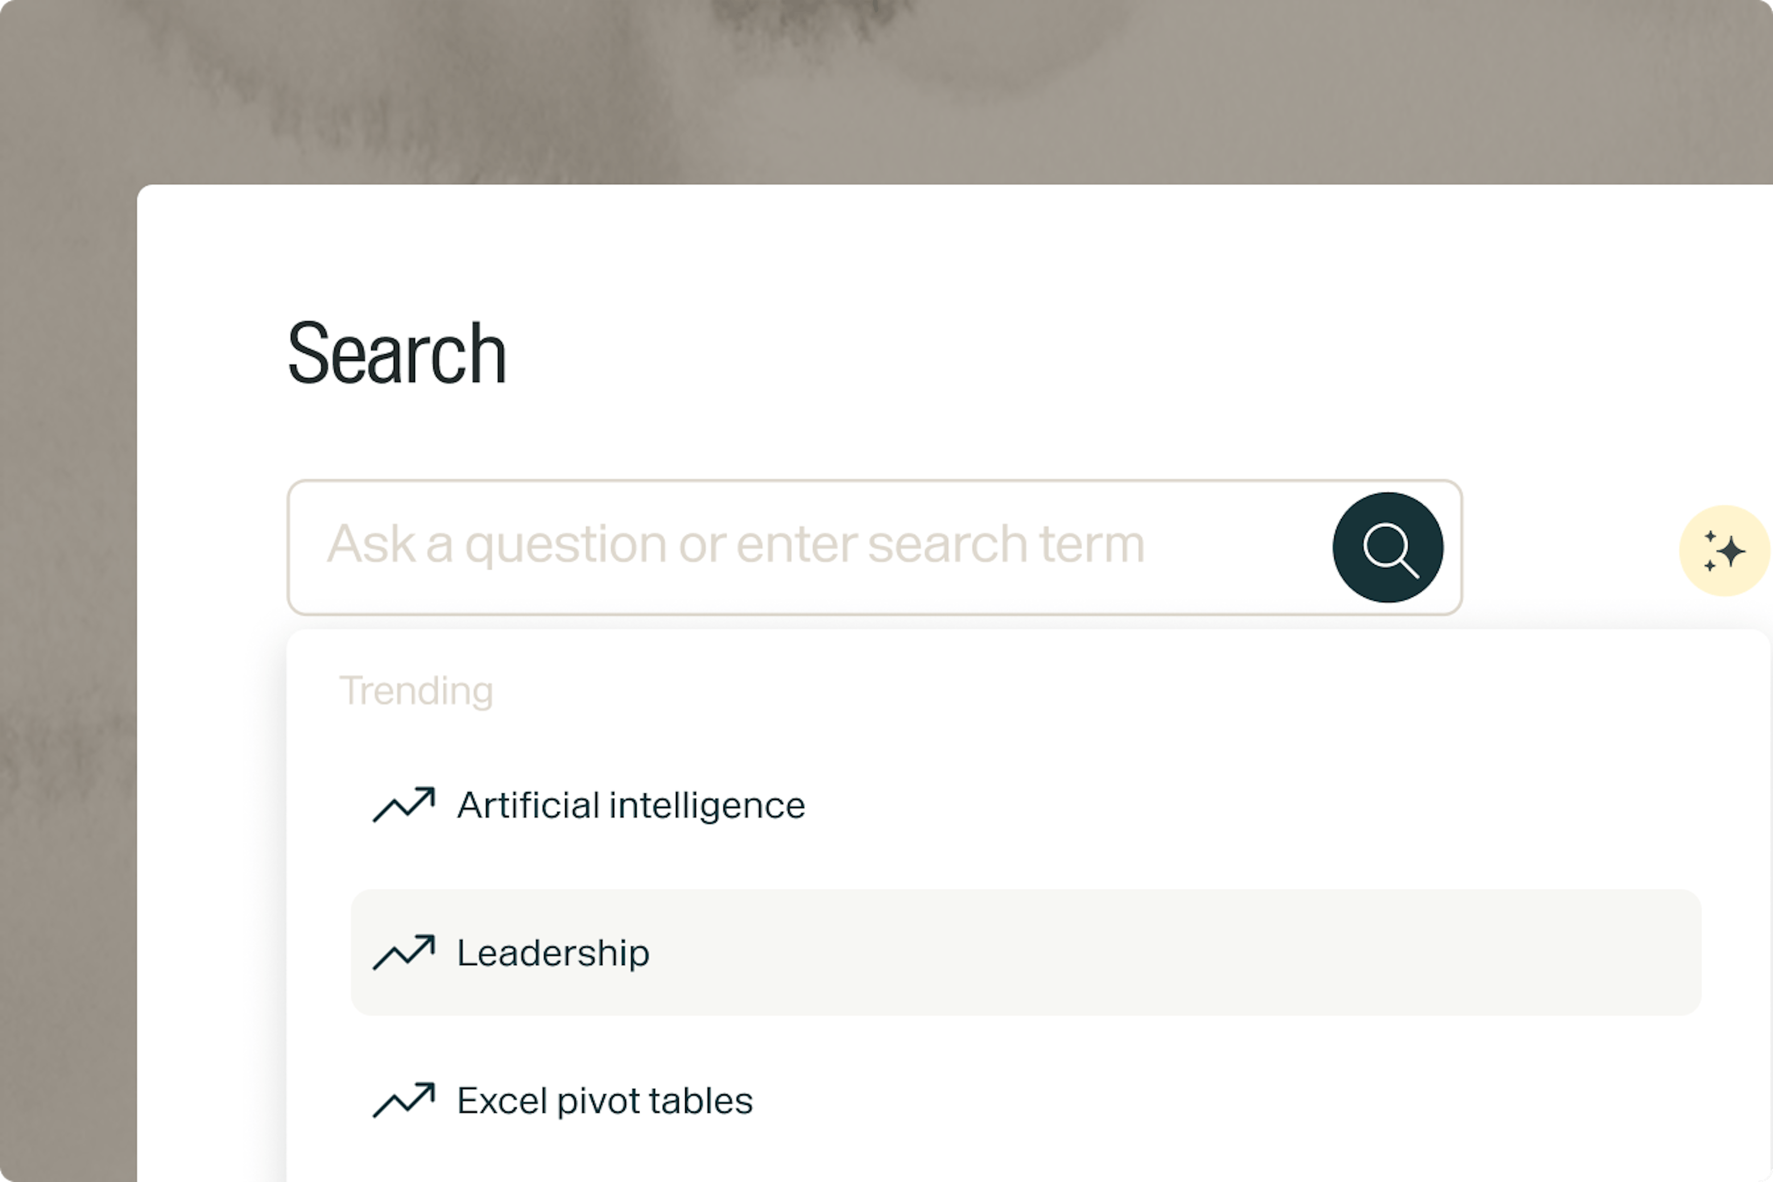The height and width of the screenshot is (1182, 1773).
Task: Click the textured background above the panel
Action: click(886, 90)
